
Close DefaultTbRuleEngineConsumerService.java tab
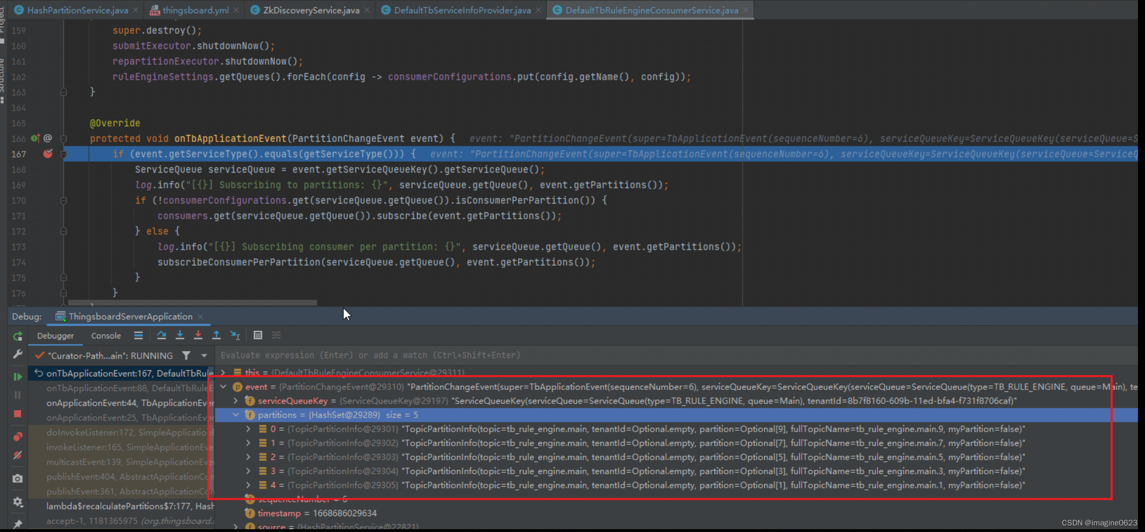point(746,10)
